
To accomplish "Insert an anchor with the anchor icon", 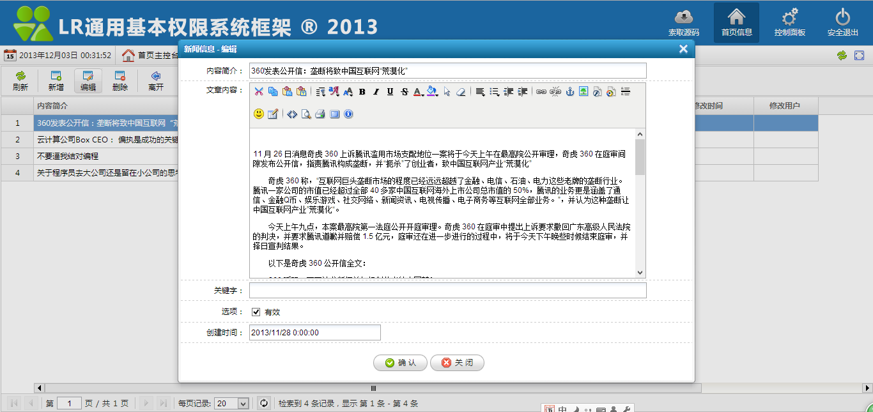I will [x=569, y=91].
